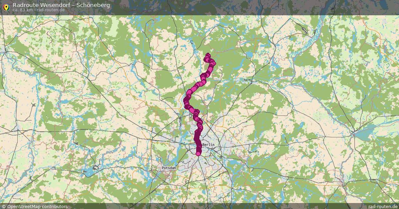Click the rad-routen pin logo icon
The image size is (399, 209).
(x=6, y=7)
